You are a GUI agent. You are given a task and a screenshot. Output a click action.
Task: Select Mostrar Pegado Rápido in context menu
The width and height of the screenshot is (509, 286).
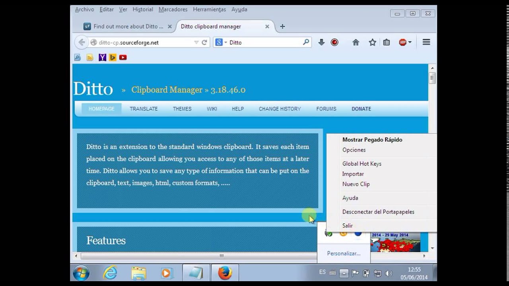(x=382, y=140)
